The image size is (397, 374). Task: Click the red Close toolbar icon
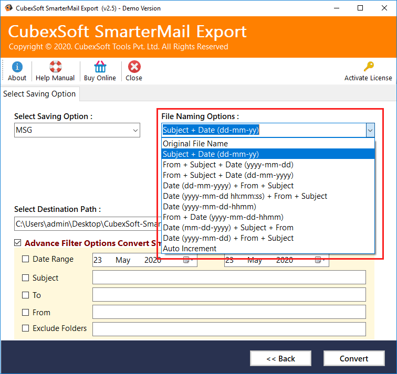(x=134, y=67)
